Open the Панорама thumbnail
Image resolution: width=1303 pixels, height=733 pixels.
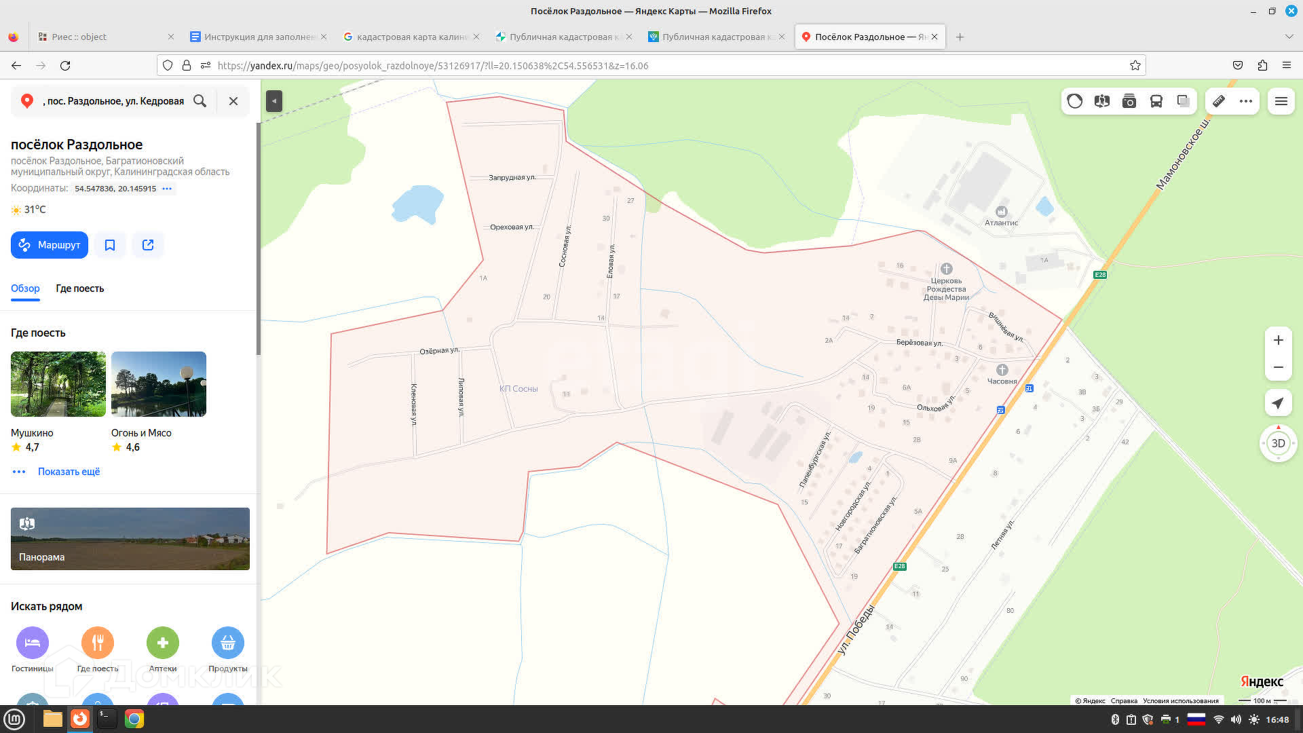[x=130, y=538]
